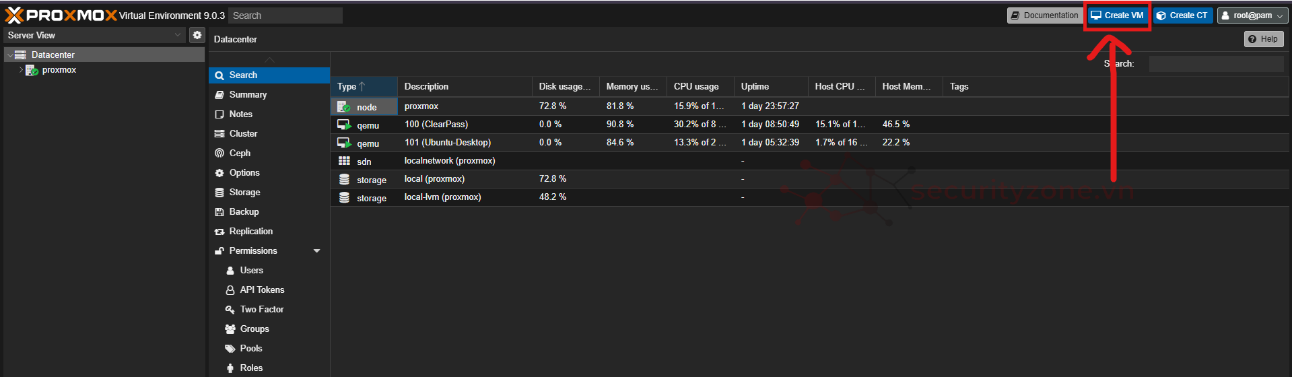1292x377 pixels.
Task: Sort by the Host CPU column header
Action: [842, 87]
